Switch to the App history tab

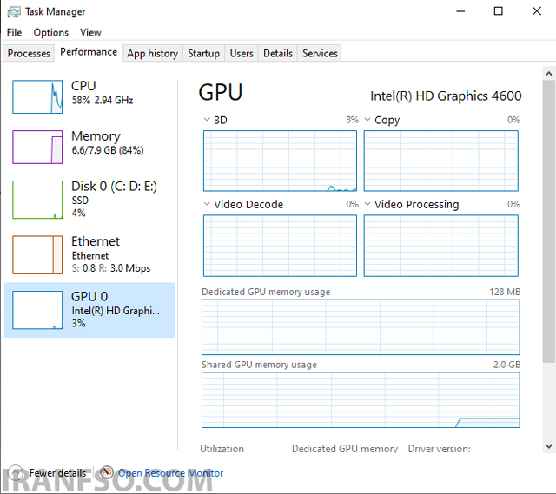153,53
